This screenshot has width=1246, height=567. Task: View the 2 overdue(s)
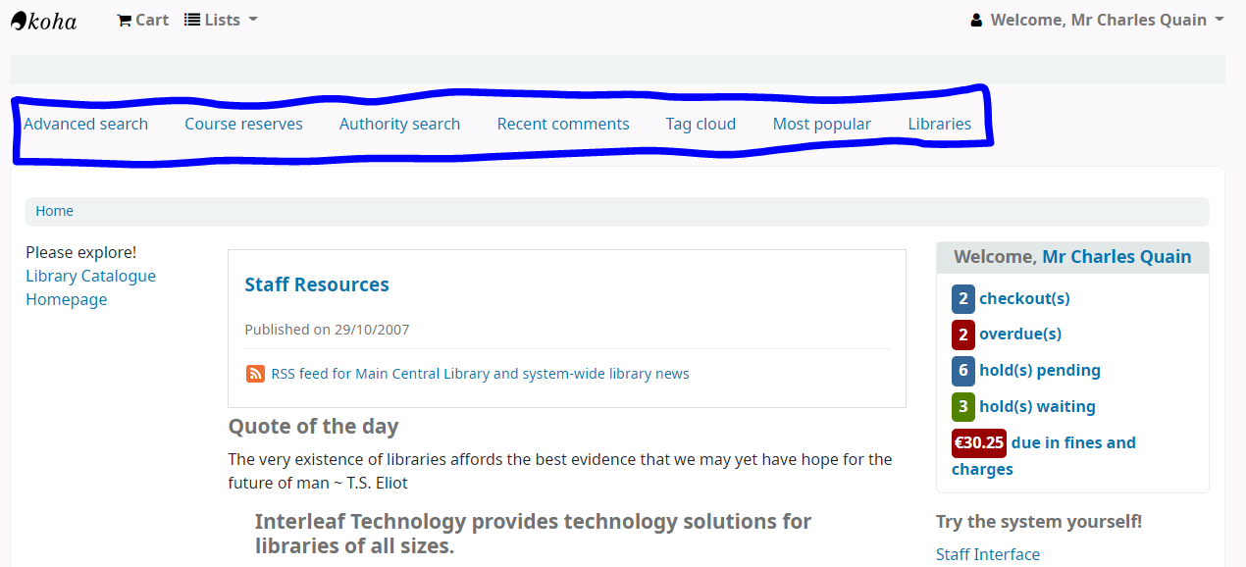coord(1007,335)
